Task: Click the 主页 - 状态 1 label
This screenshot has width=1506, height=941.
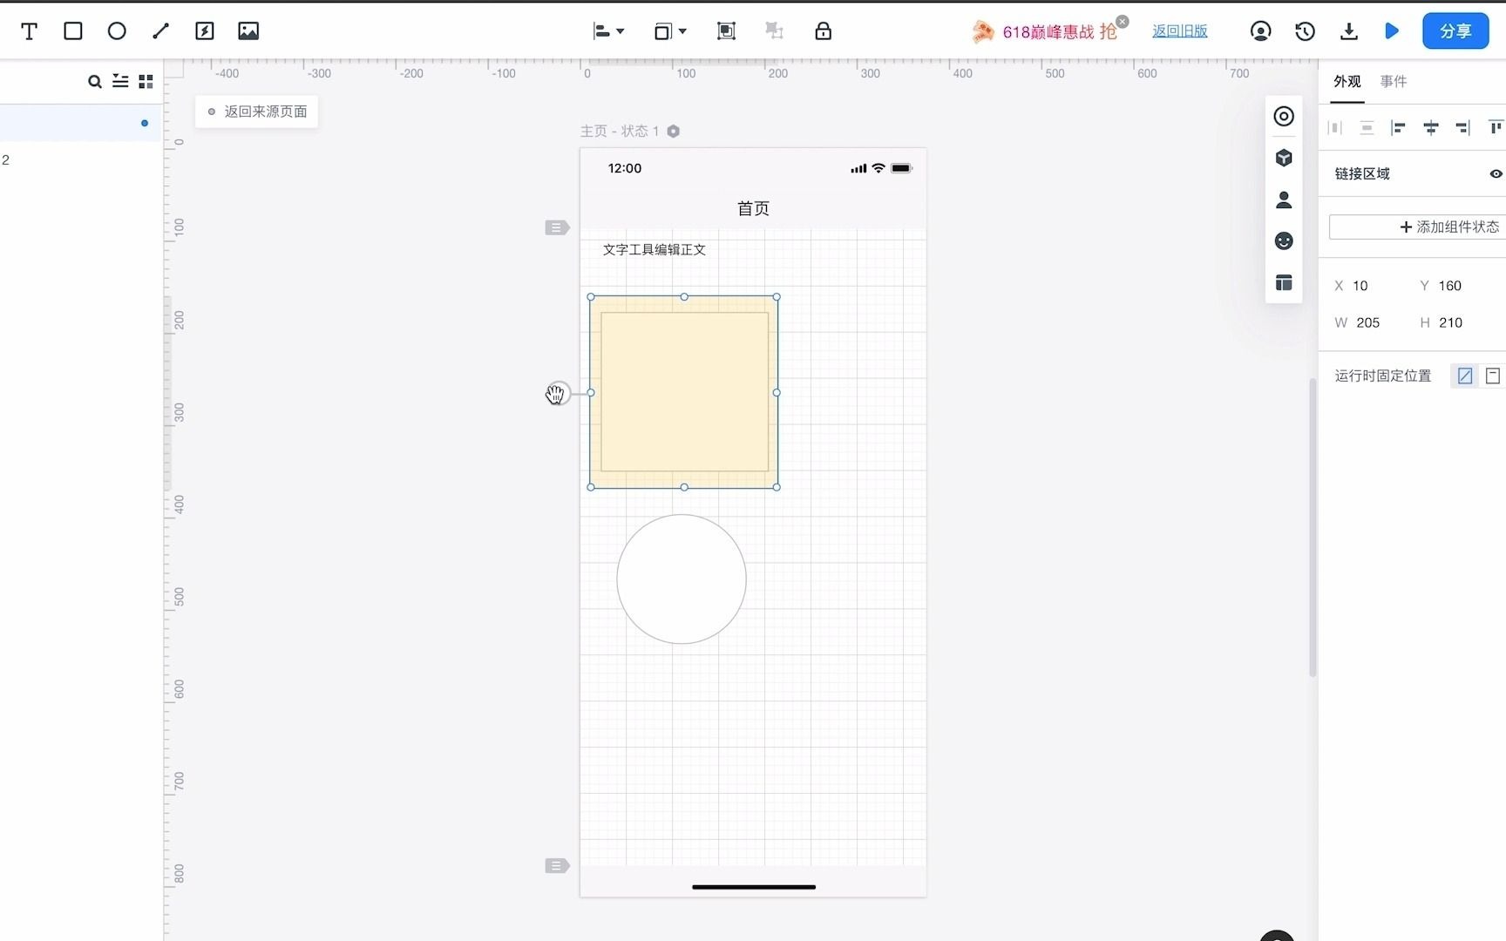Action: (x=620, y=132)
